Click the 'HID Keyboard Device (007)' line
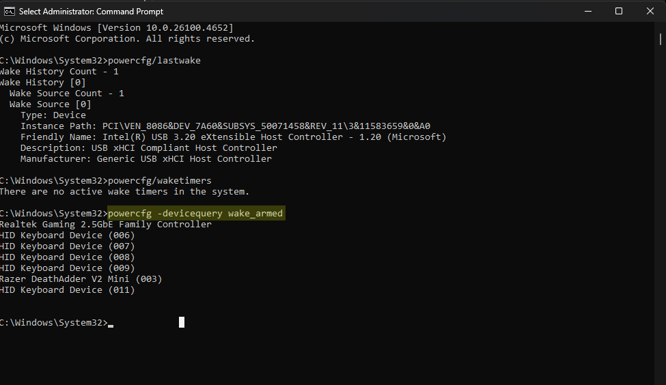666x385 pixels. click(x=67, y=246)
